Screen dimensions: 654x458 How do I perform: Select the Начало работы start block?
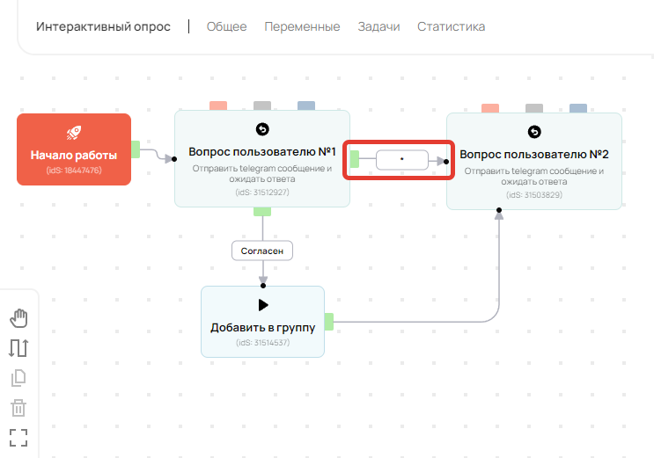pyautogui.click(x=74, y=149)
